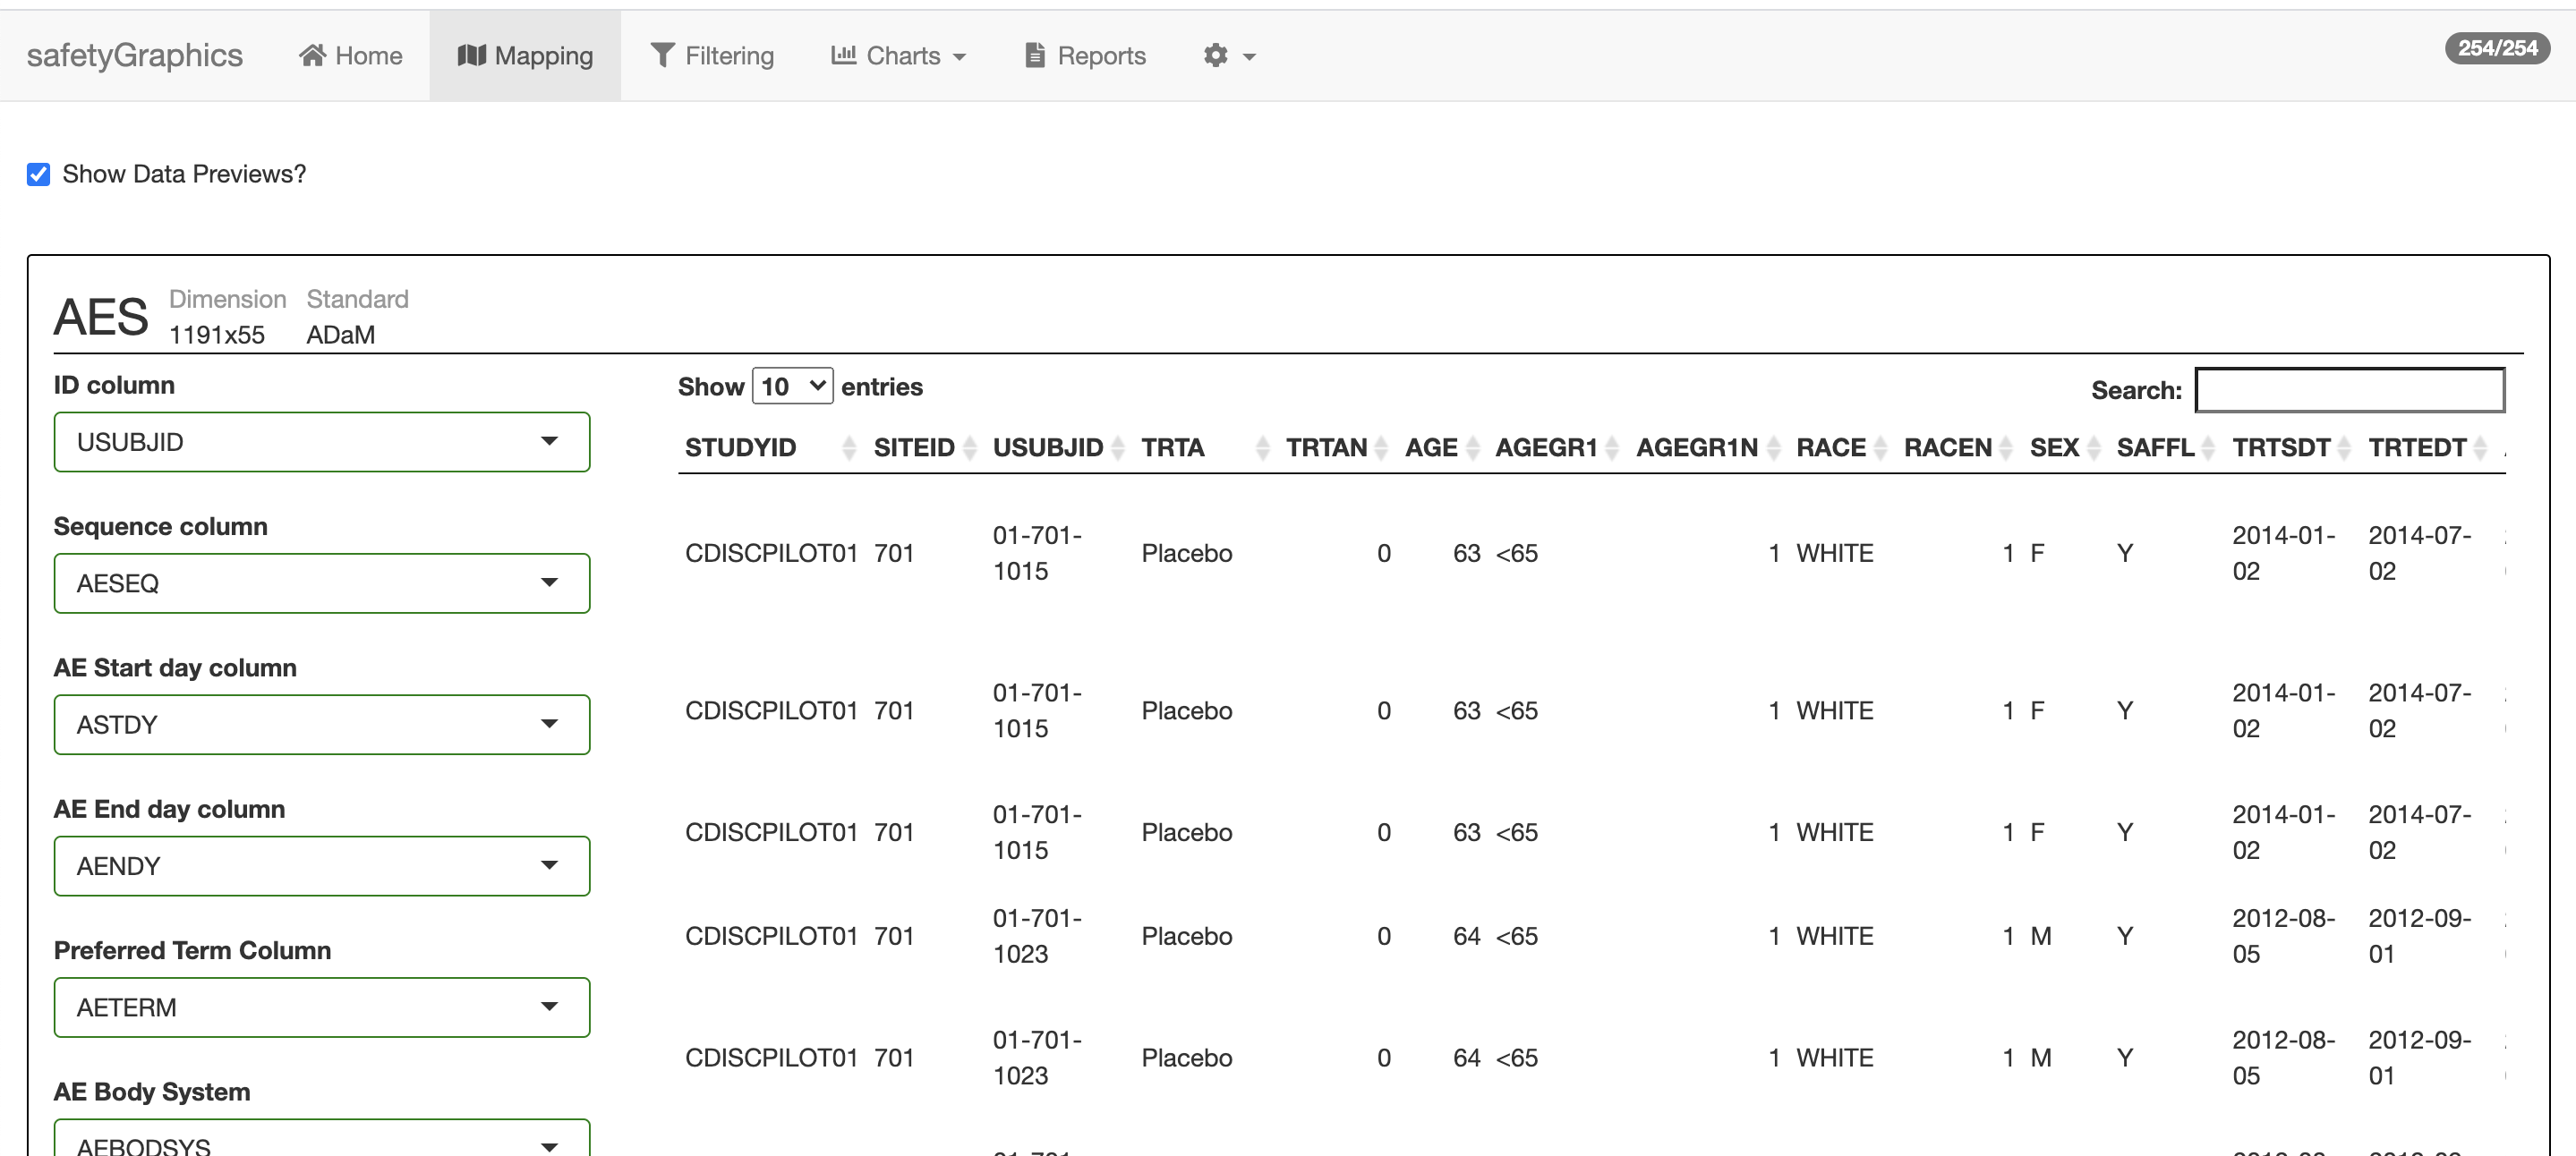Screen dimensions: 2576x1156
Task: Click the Reports document icon
Action: [1035, 55]
